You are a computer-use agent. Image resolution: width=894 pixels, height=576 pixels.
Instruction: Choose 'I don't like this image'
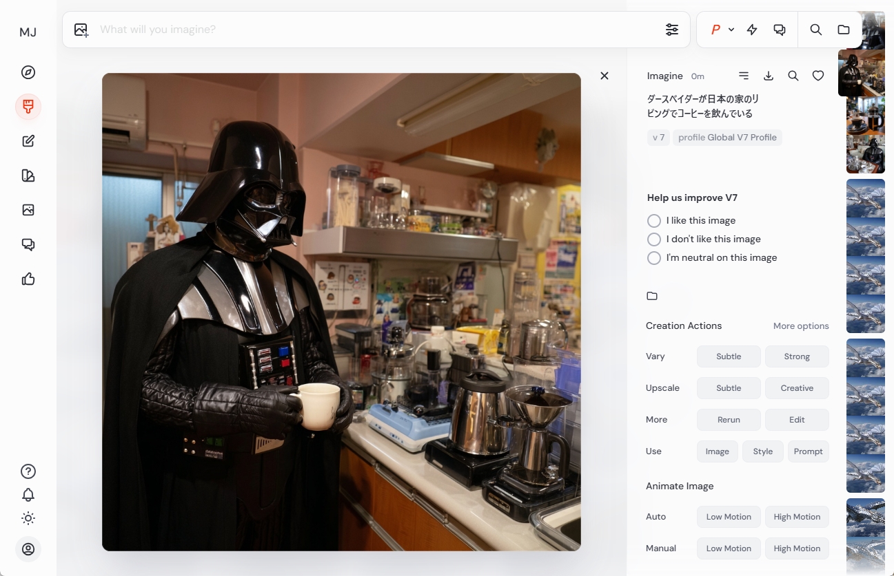(x=653, y=239)
